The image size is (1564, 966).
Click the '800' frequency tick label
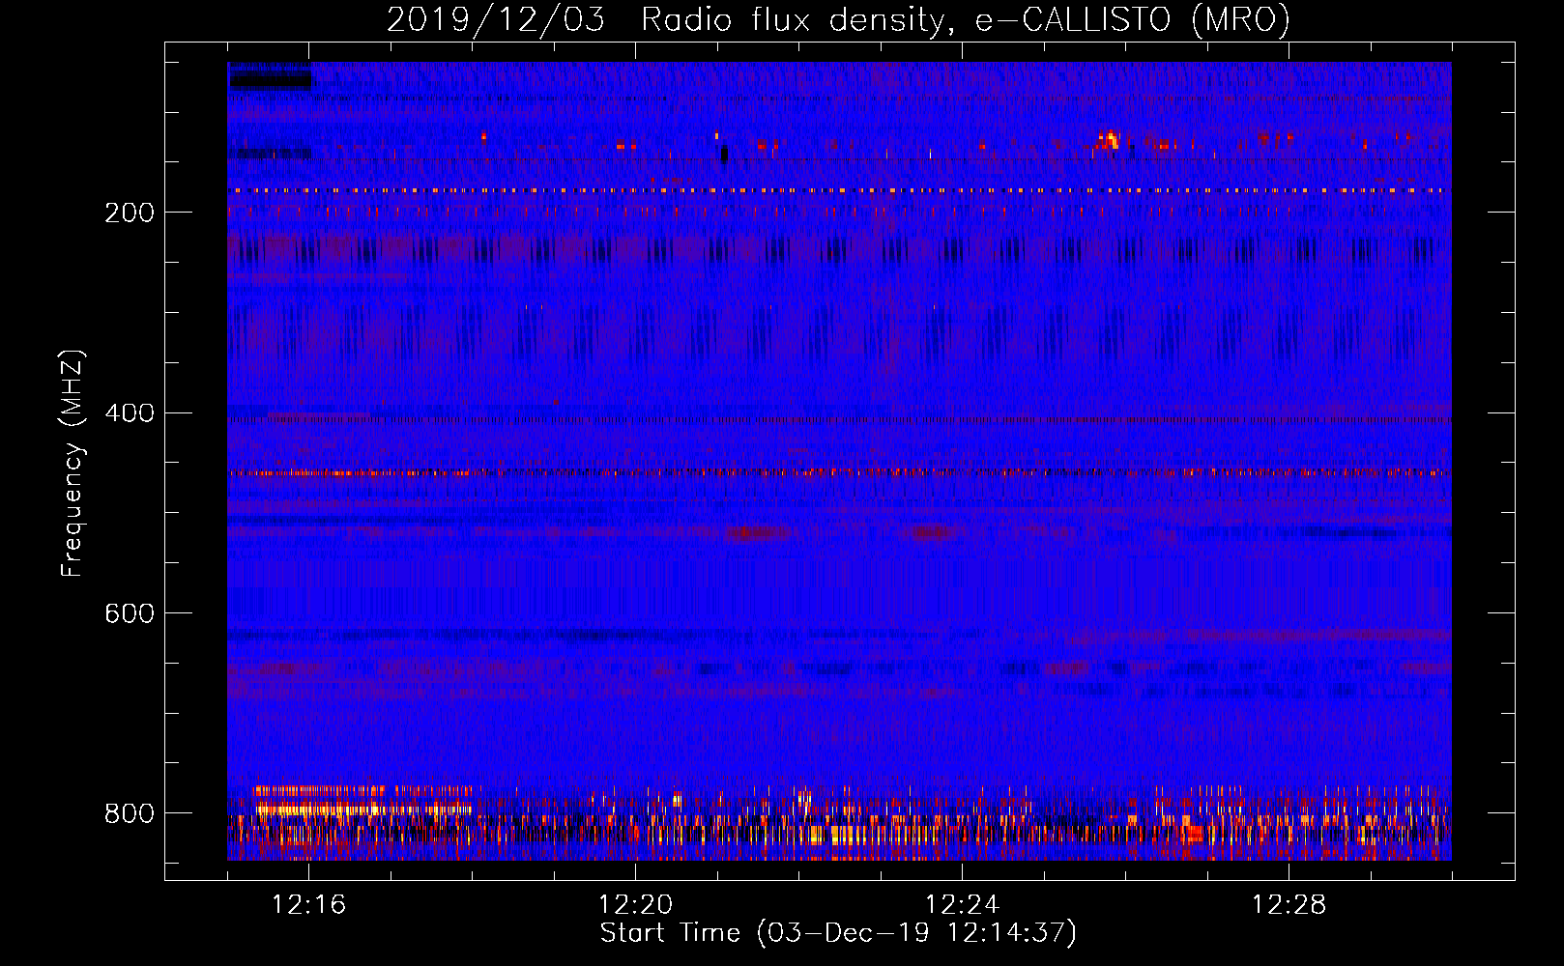130,813
